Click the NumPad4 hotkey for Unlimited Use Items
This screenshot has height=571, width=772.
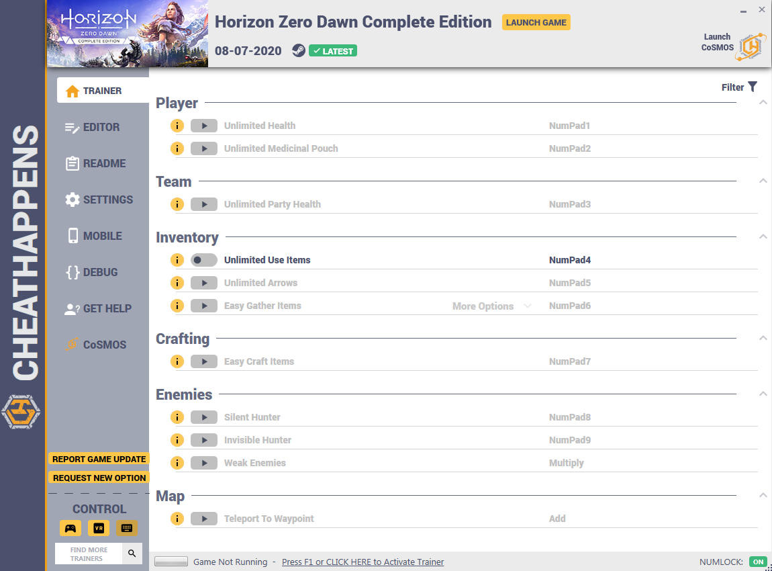[x=570, y=259]
